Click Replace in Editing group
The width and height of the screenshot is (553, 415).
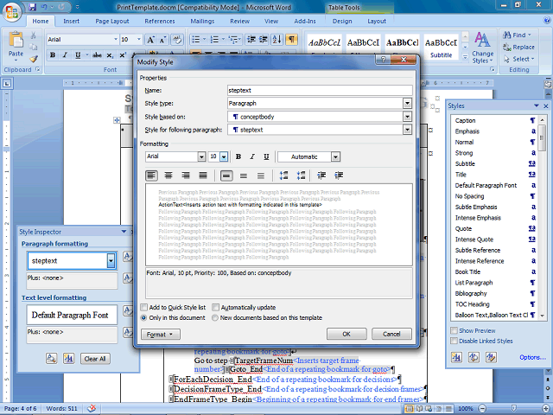(x=518, y=48)
